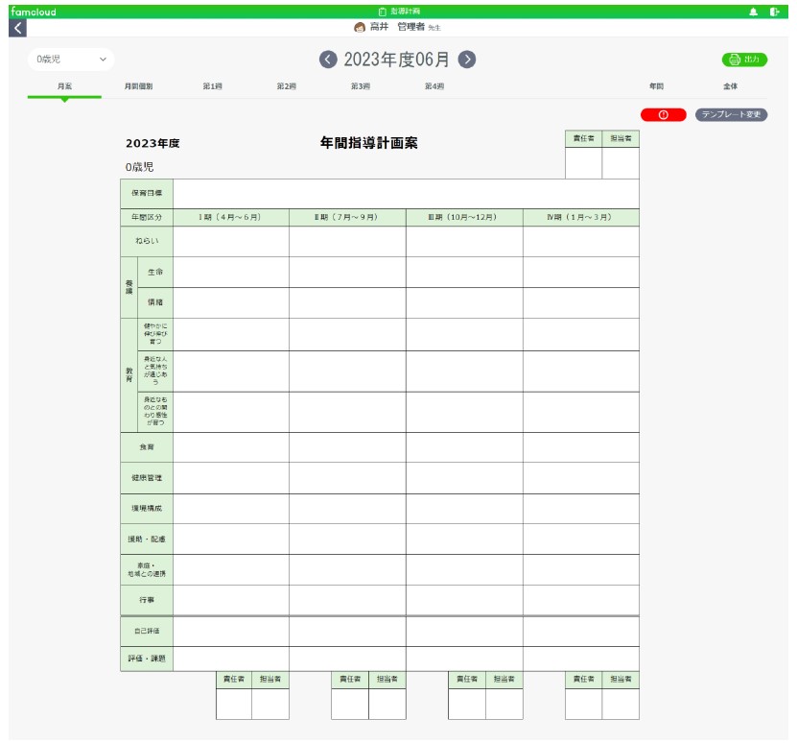Screen dimensions: 797x743
Task: Select the 月案 tab
Action: (x=64, y=86)
